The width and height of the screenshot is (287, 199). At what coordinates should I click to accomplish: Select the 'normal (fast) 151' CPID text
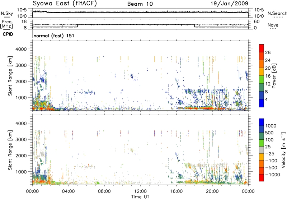pos(54,36)
